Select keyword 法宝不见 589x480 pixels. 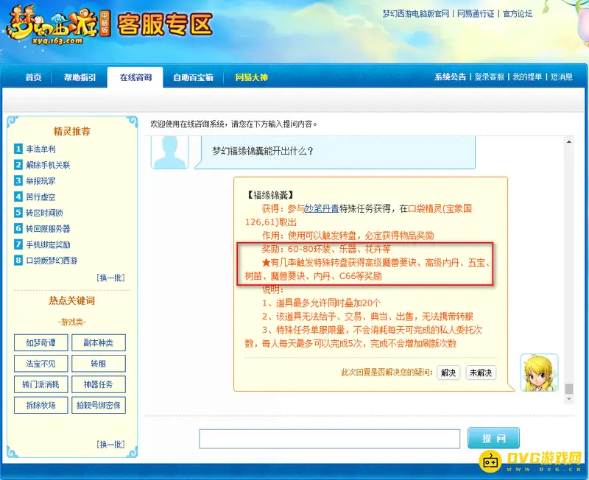[x=41, y=364]
